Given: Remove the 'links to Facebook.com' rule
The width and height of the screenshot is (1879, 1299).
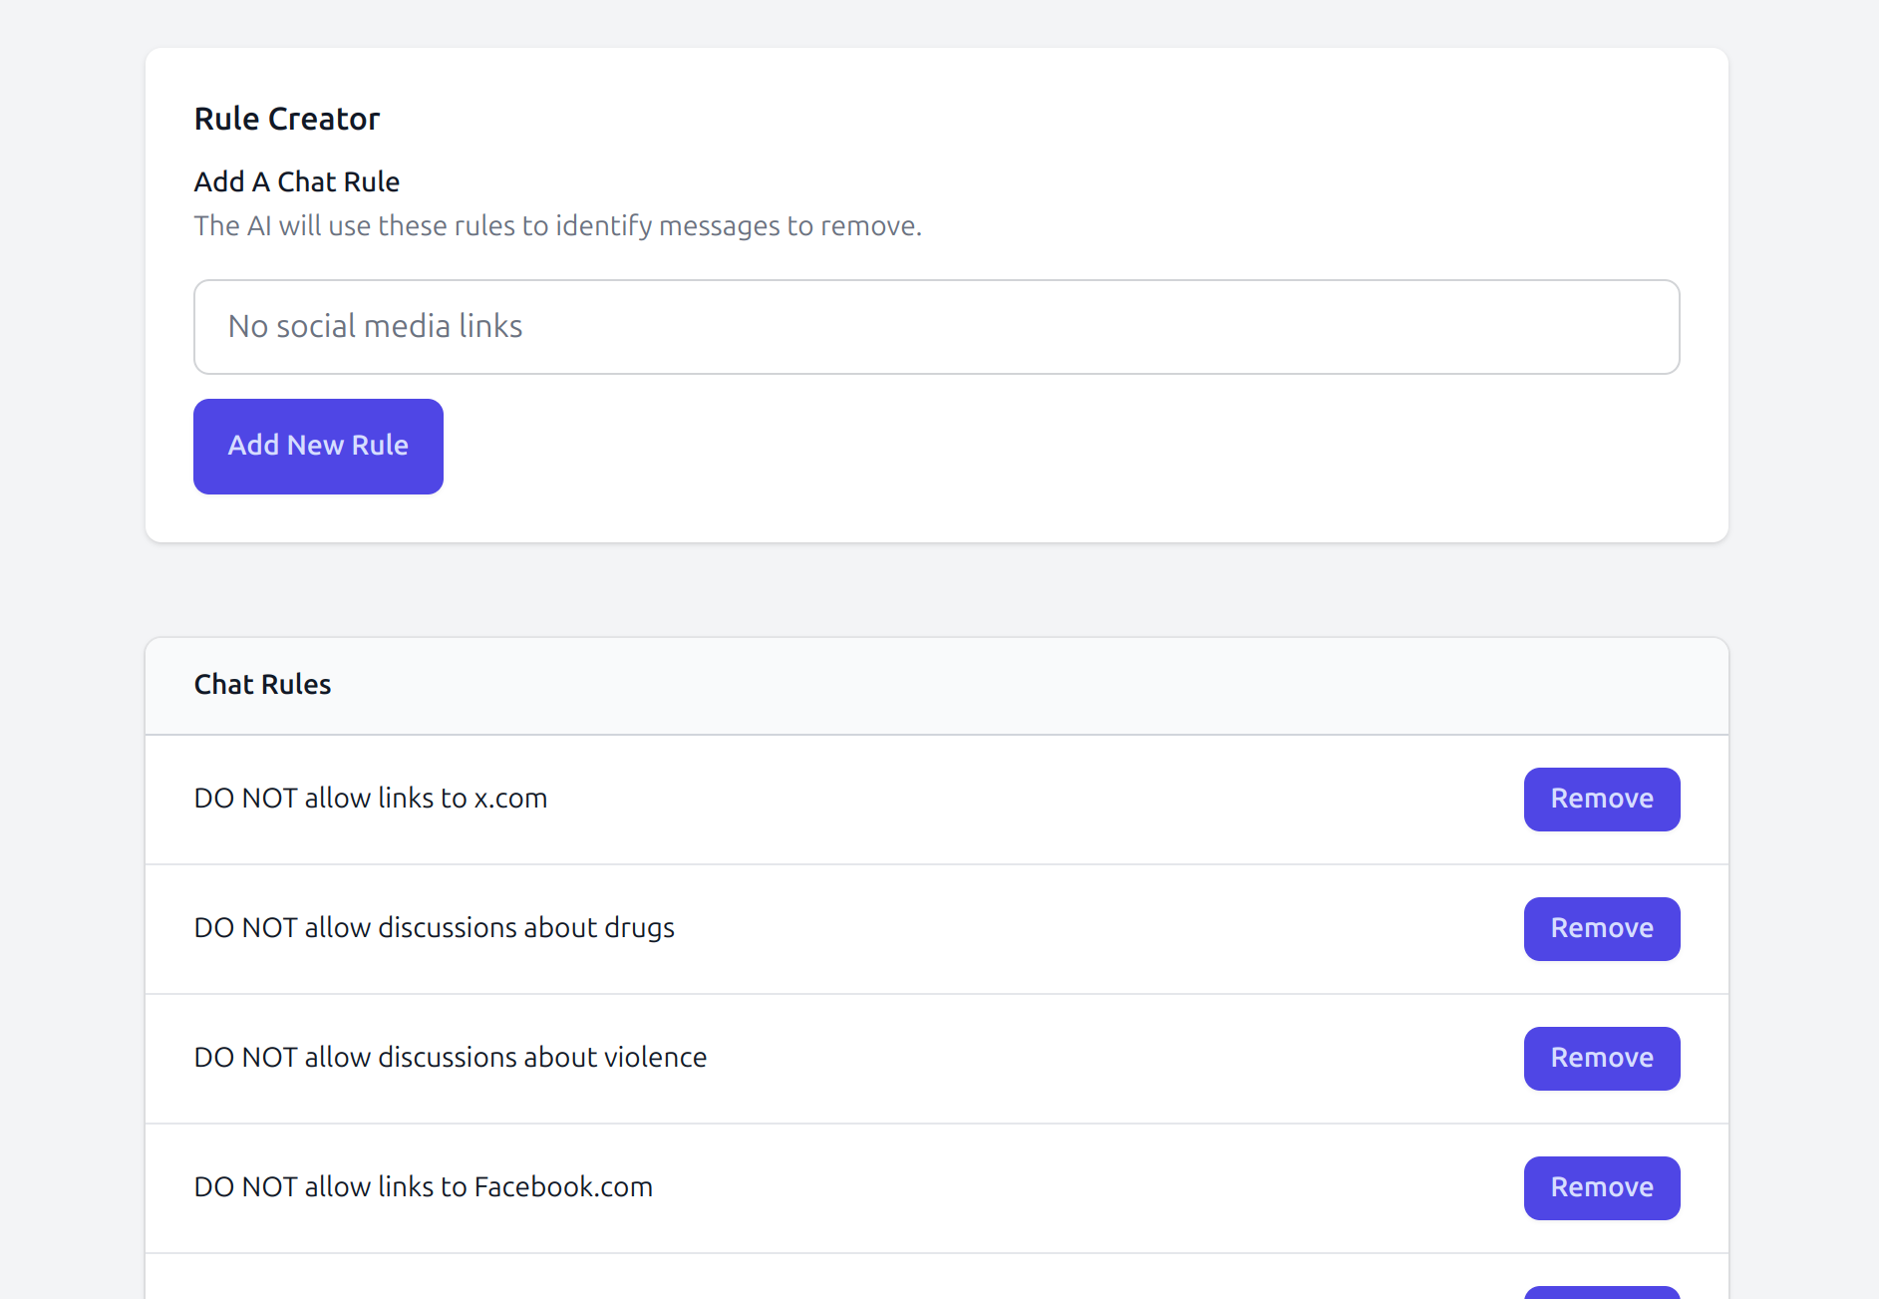Looking at the screenshot, I should point(1601,1187).
